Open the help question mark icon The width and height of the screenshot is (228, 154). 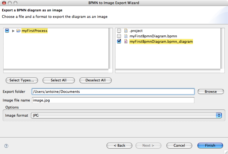pos(6,146)
